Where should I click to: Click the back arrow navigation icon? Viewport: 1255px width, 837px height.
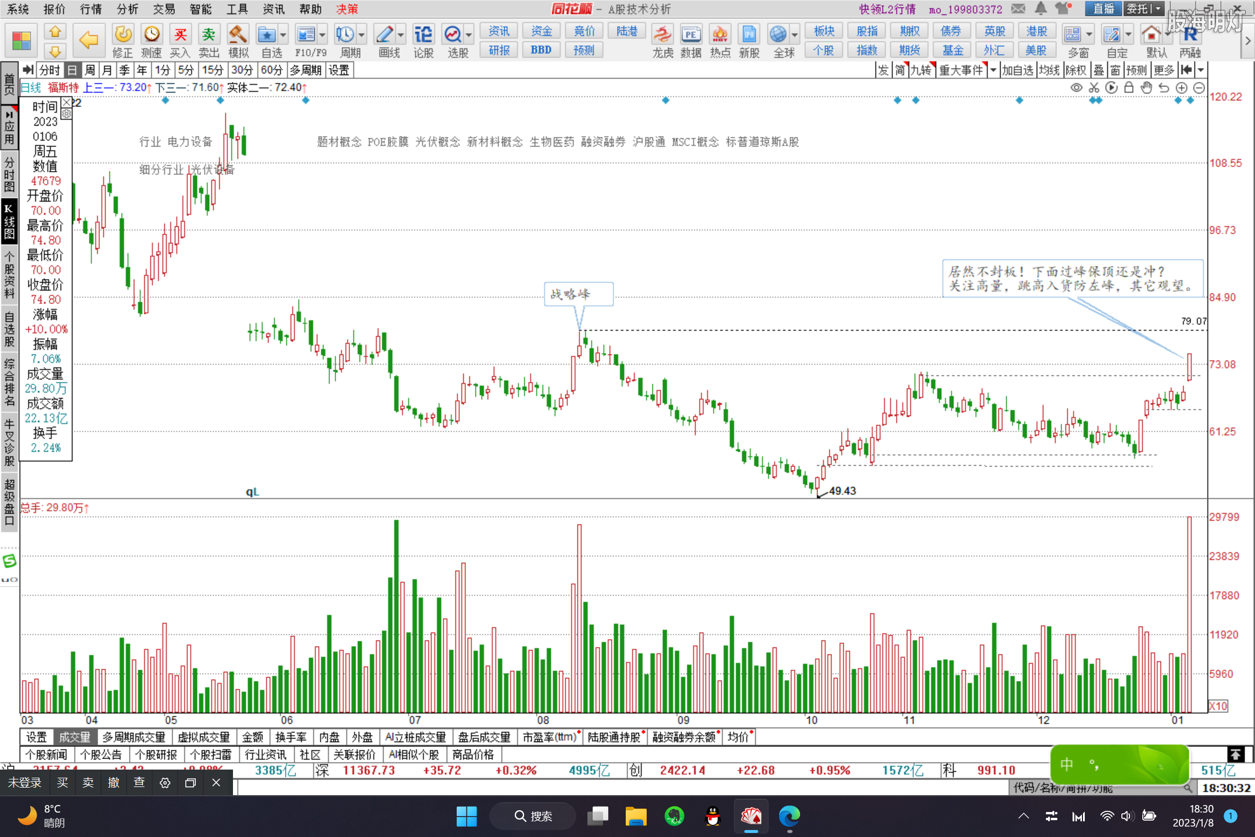[88, 40]
